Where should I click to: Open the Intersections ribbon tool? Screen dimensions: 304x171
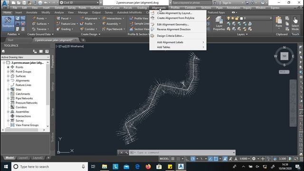[x=113, y=19]
